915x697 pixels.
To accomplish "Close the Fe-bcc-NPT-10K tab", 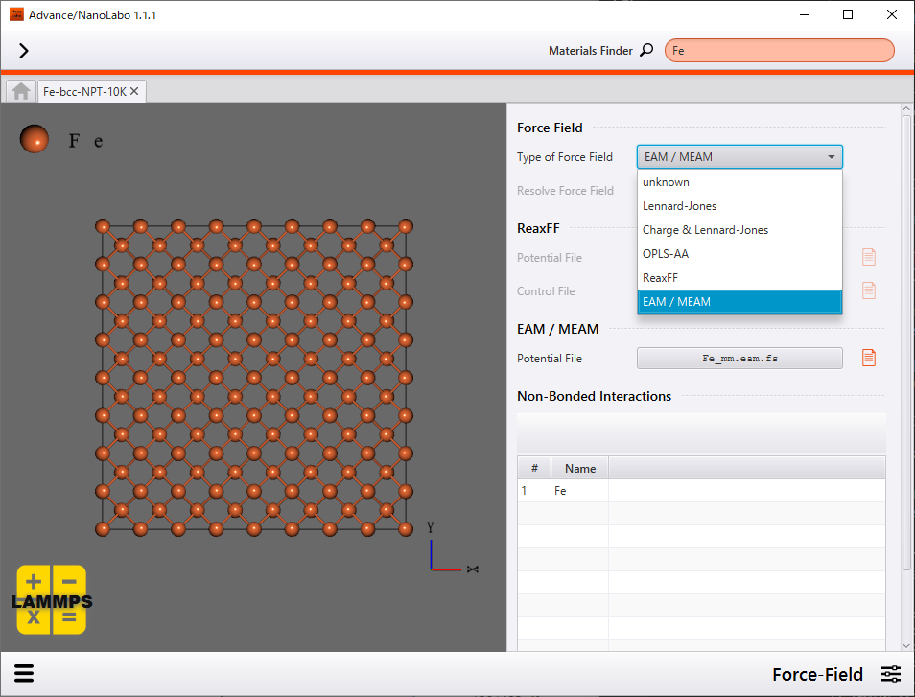I will pos(134,92).
